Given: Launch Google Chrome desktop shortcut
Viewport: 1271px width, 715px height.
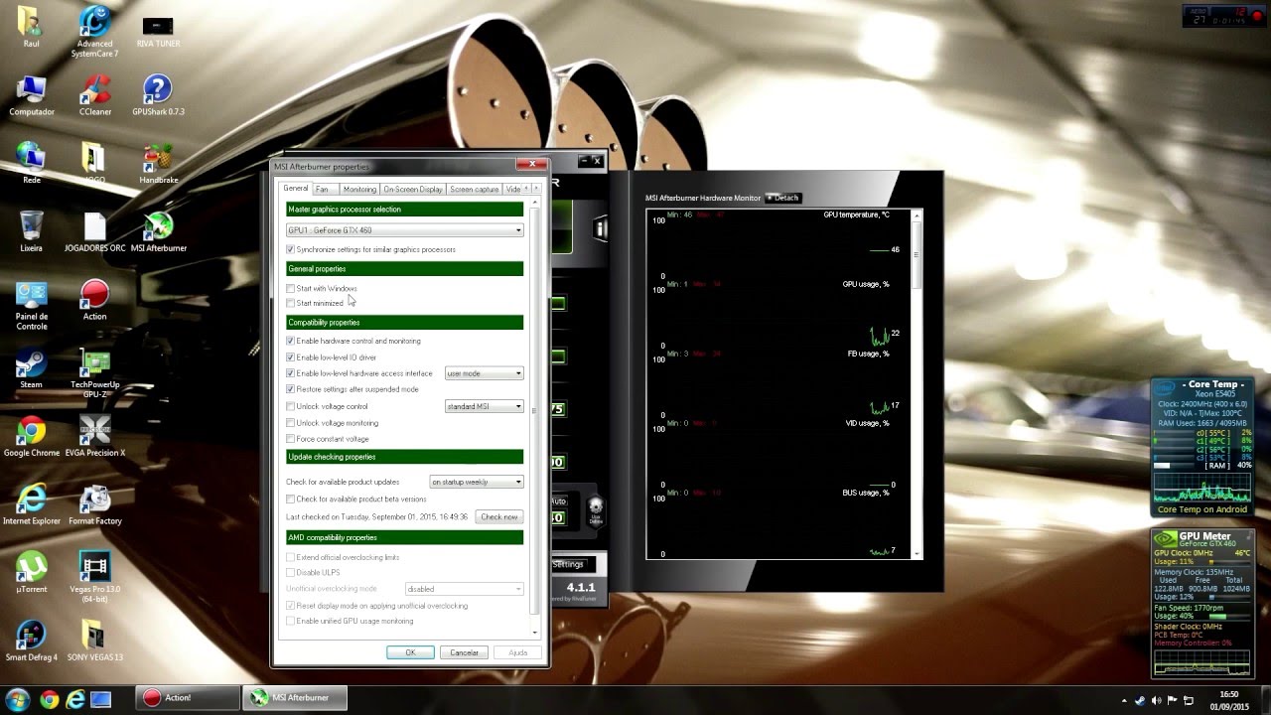Looking at the screenshot, I should (x=31, y=435).
